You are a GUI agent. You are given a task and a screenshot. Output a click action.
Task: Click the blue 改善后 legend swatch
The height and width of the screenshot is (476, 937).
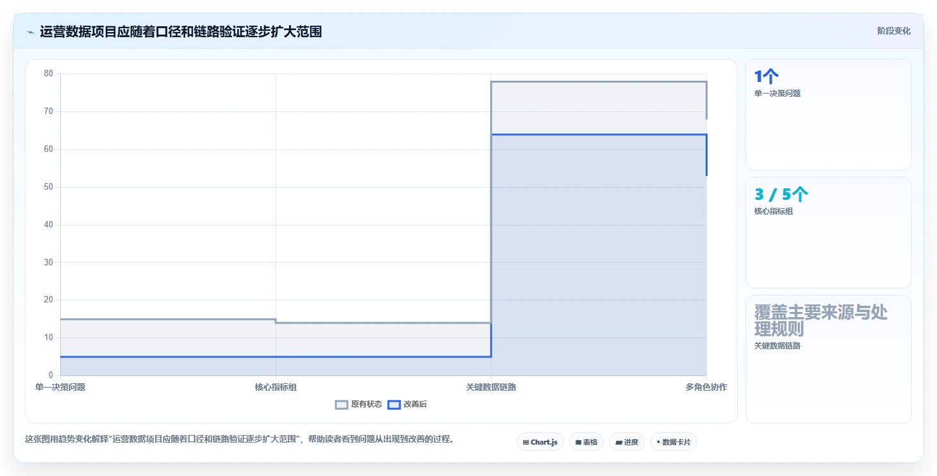(394, 404)
